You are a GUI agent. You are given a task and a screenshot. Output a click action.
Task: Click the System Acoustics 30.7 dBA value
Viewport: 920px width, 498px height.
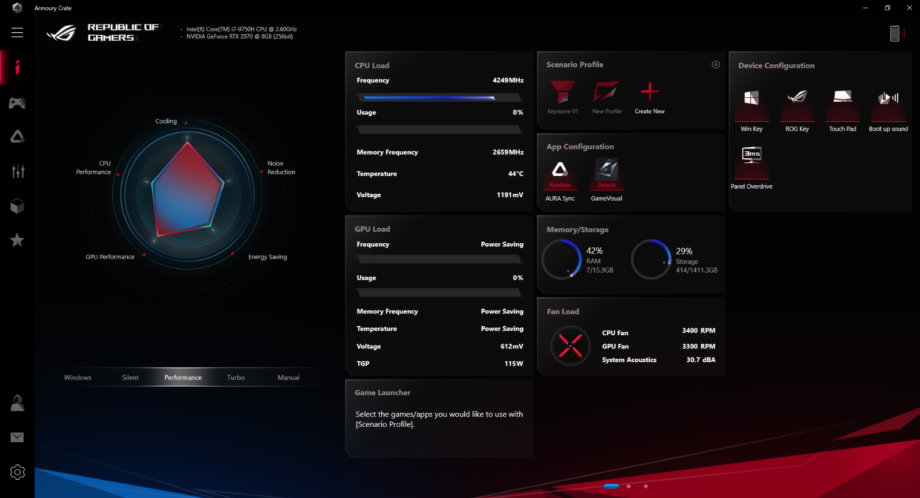tap(701, 360)
